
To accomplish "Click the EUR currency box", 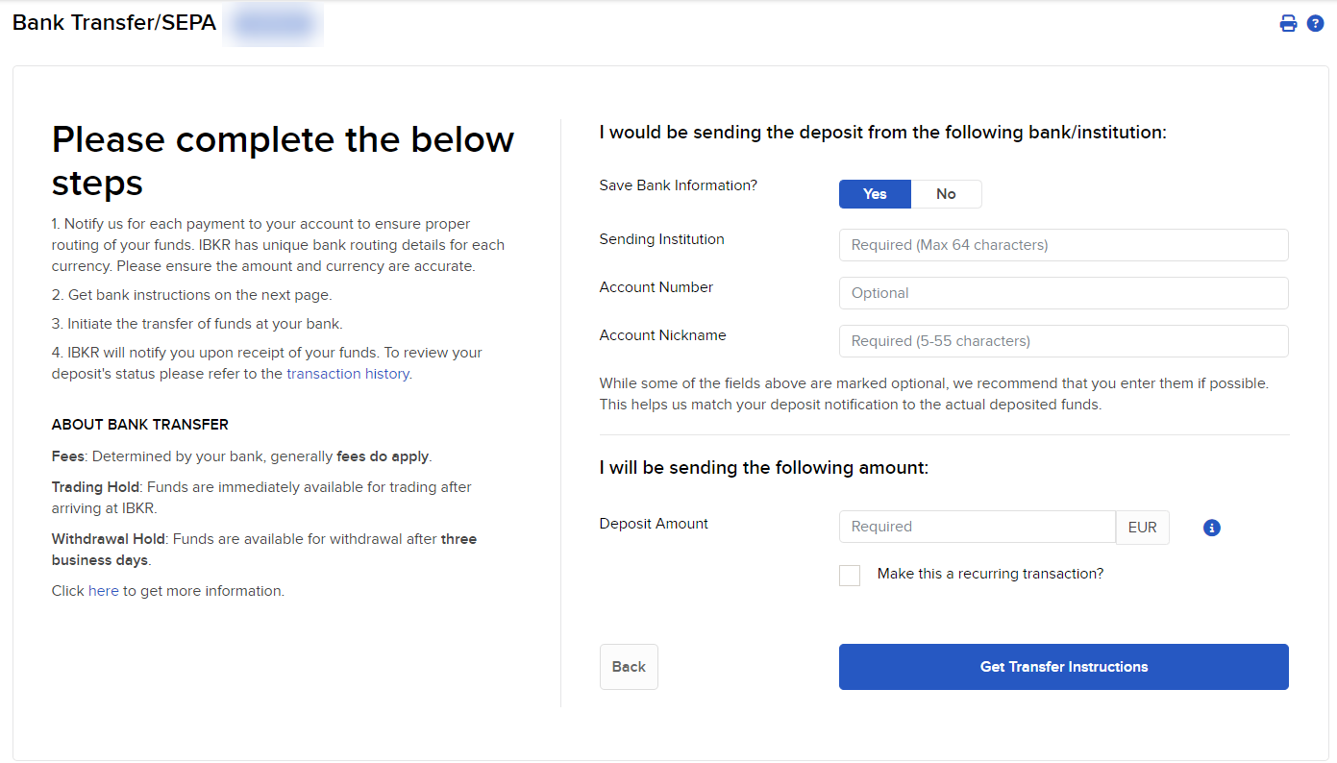I will click(1142, 527).
